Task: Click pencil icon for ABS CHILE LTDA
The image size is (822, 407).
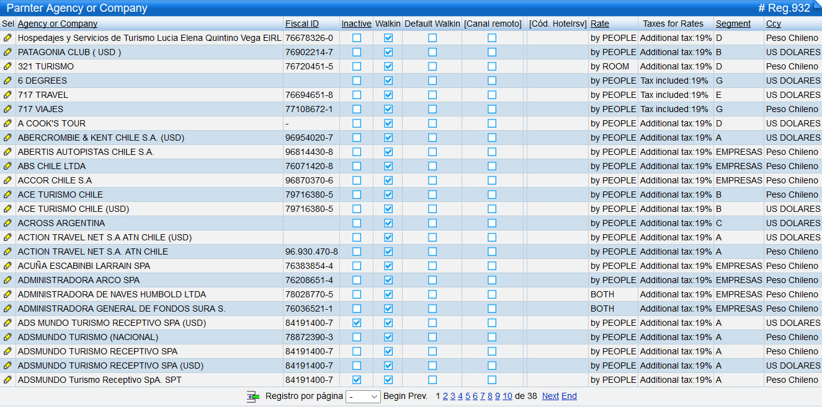Action: [7, 166]
